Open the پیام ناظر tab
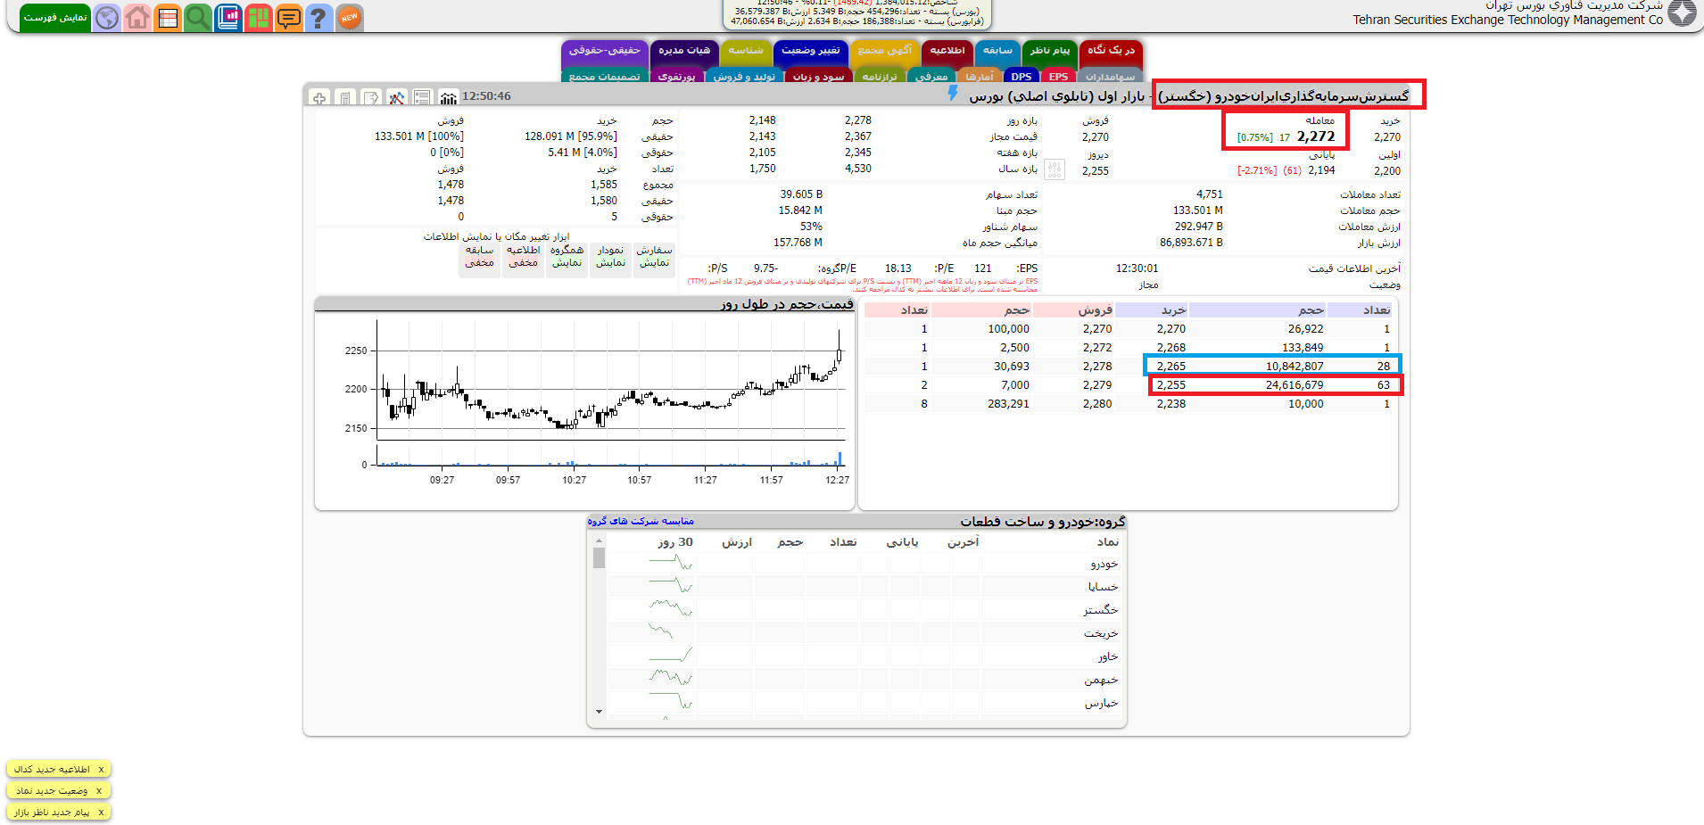This screenshot has height=825, width=1704. (1049, 52)
